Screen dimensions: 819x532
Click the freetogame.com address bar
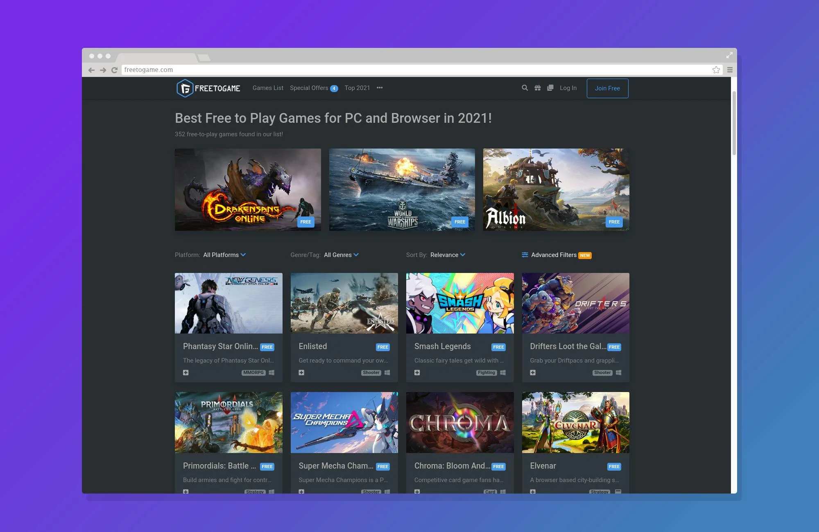[x=422, y=70]
